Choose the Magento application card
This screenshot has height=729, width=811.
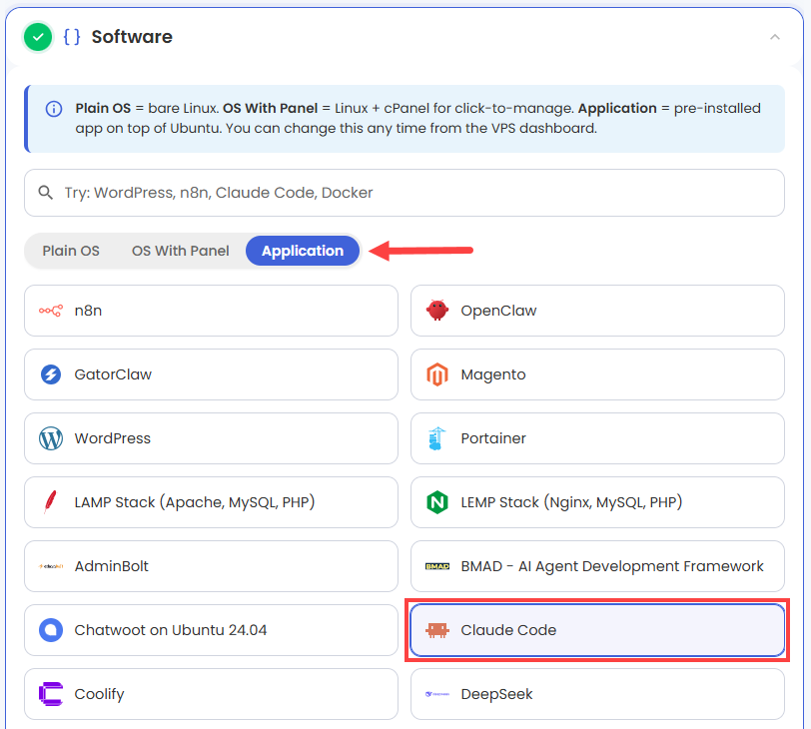pyautogui.click(x=597, y=374)
